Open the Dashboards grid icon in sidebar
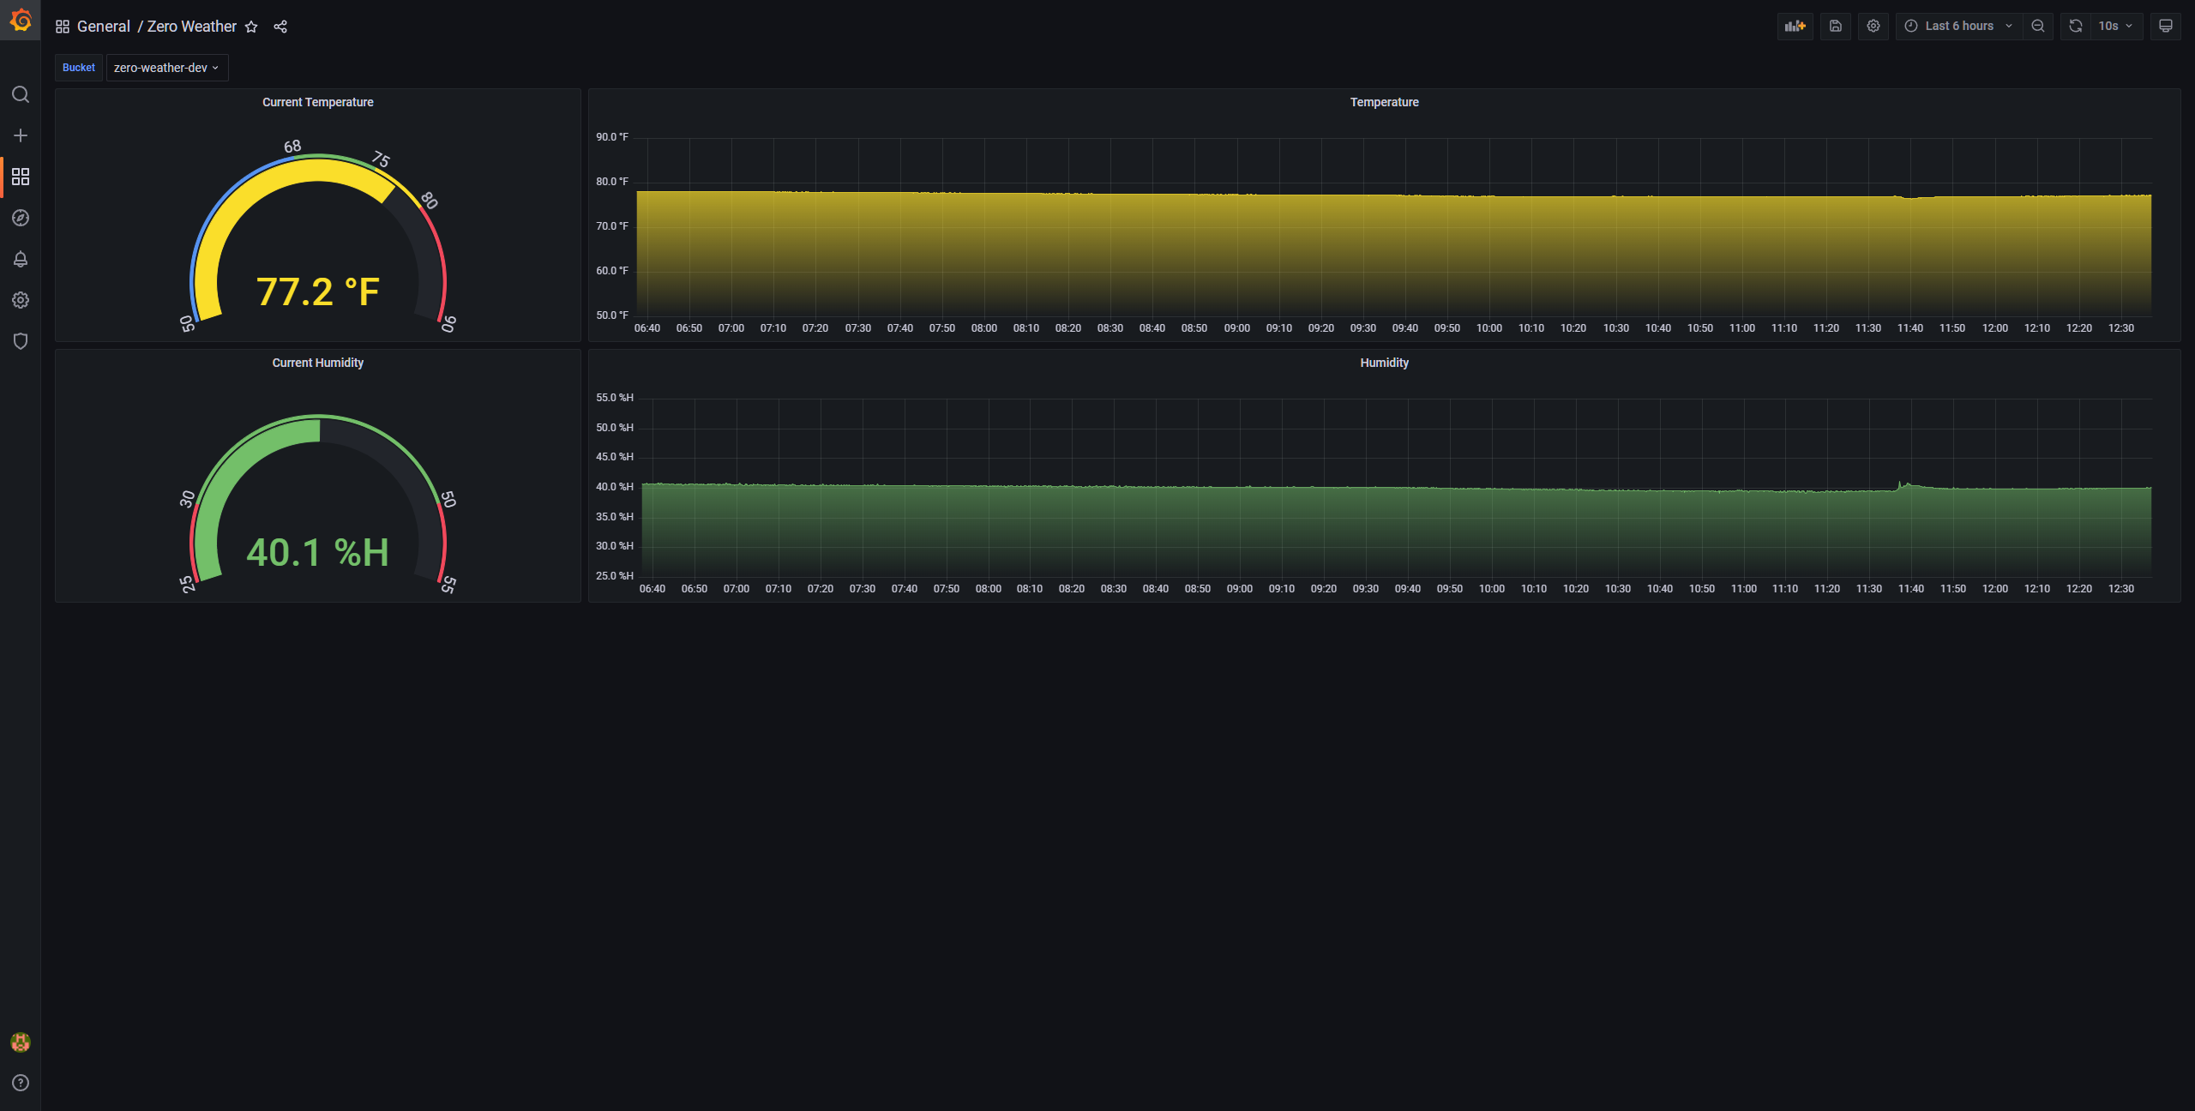The image size is (2195, 1111). click(21, 177)
